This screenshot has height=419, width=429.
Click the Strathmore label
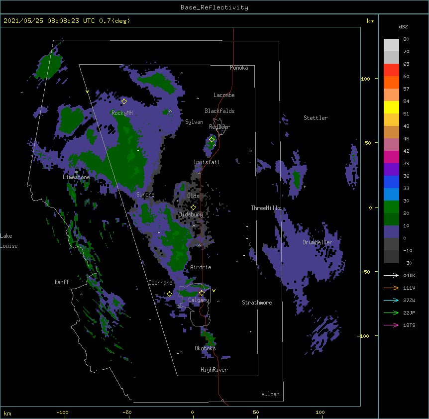pyautogui.click(x=257, y=303)
